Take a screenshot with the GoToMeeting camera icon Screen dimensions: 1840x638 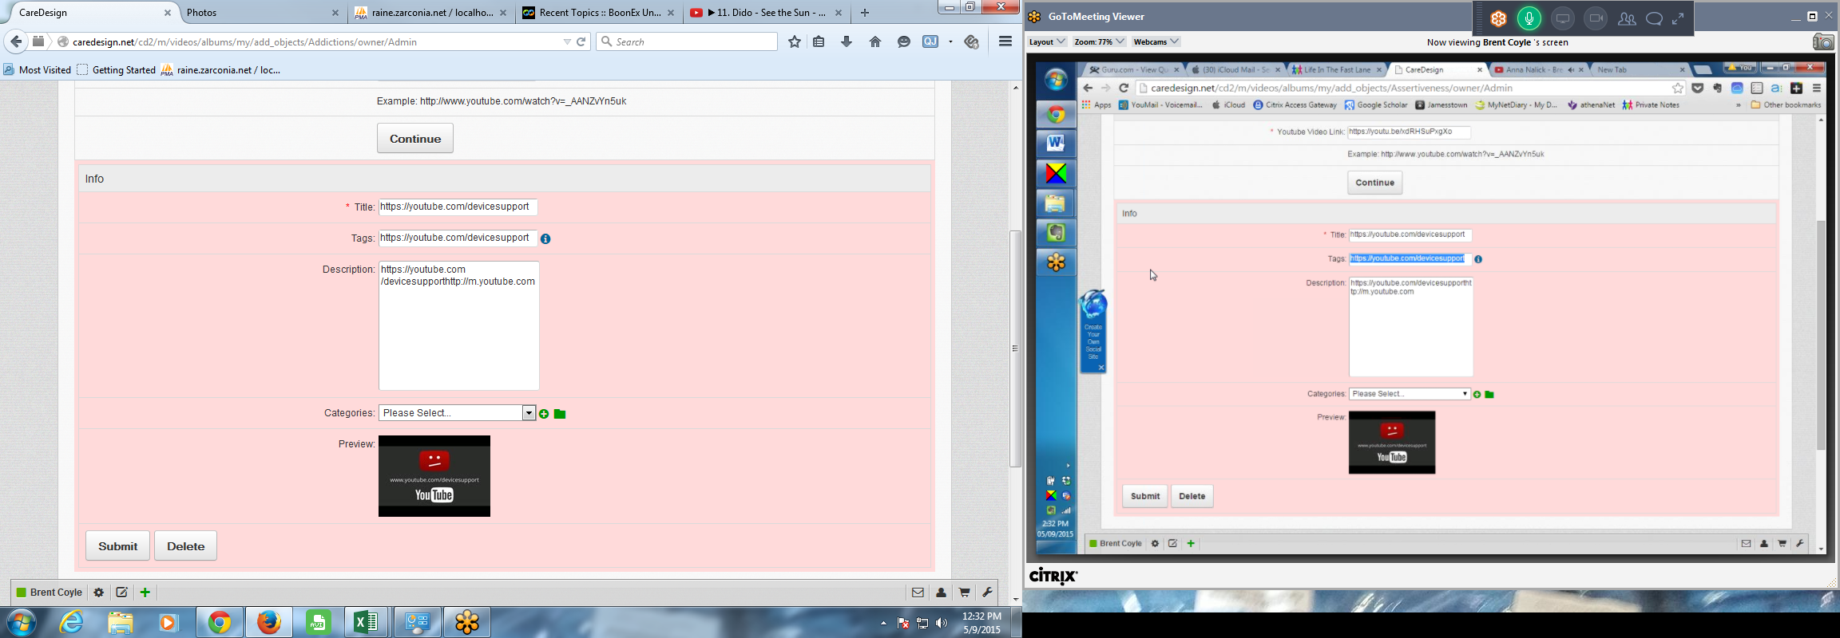1823,41
